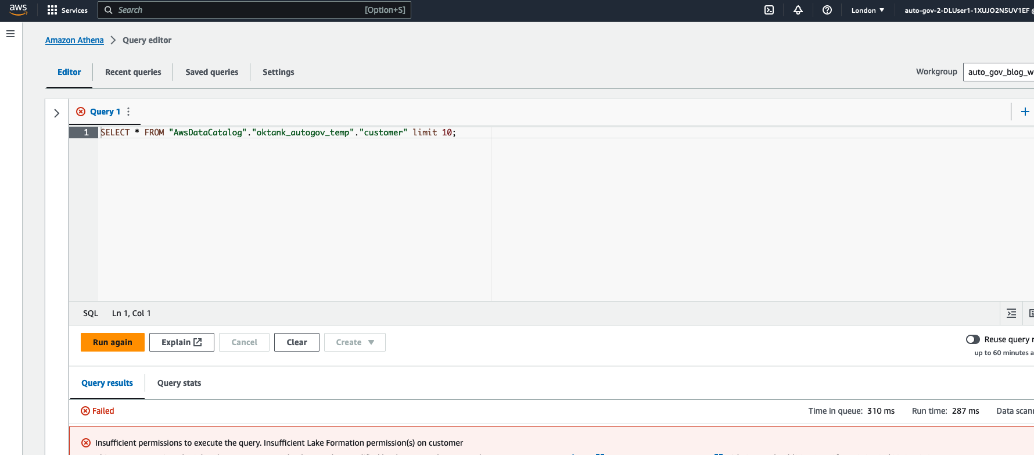Click the Services label in navbar
This screenshot has width=1034, height=455.
(x=74, y=10)
